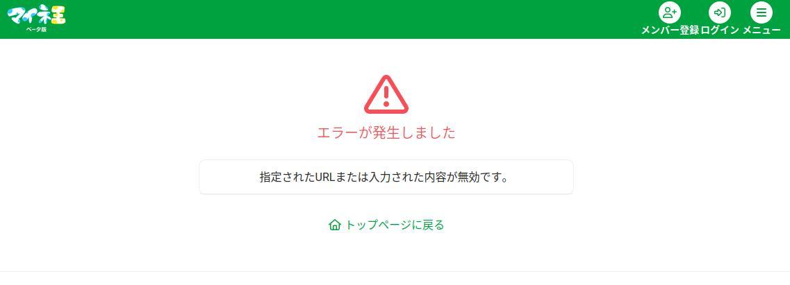Open the hamburger menu icon

click(762, 12)
